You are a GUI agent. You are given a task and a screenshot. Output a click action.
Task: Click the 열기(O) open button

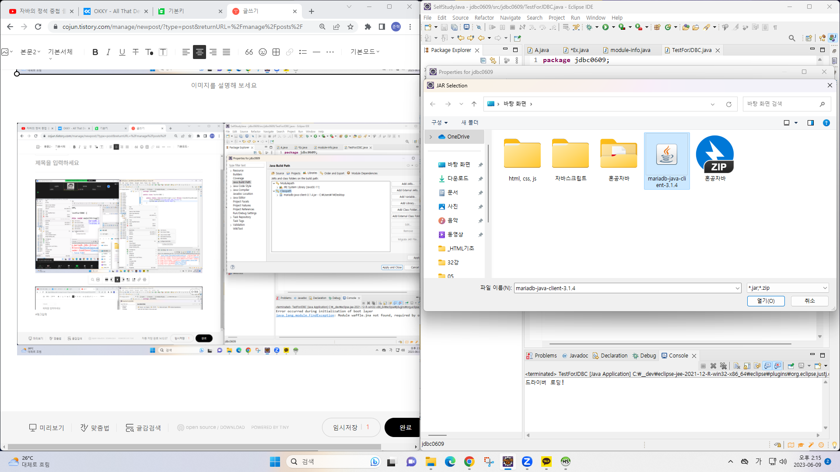point(766,301)
